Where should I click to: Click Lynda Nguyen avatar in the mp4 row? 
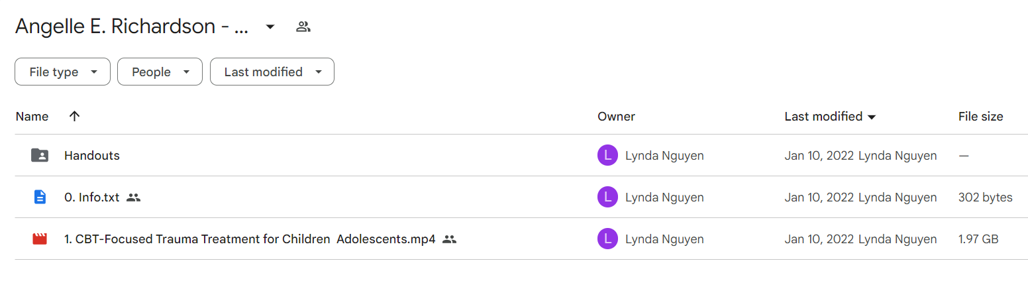point(607,239)
